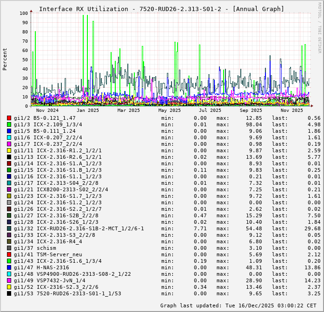Select legend label gi1/16 ICX-2.316-S1.1_1/2/3
This screenshot has height=312, width=324.
click(x=58, y=176)
